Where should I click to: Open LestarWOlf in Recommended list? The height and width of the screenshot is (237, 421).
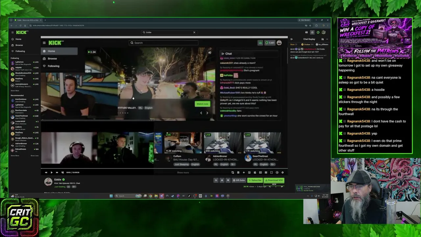click(25, 122)
